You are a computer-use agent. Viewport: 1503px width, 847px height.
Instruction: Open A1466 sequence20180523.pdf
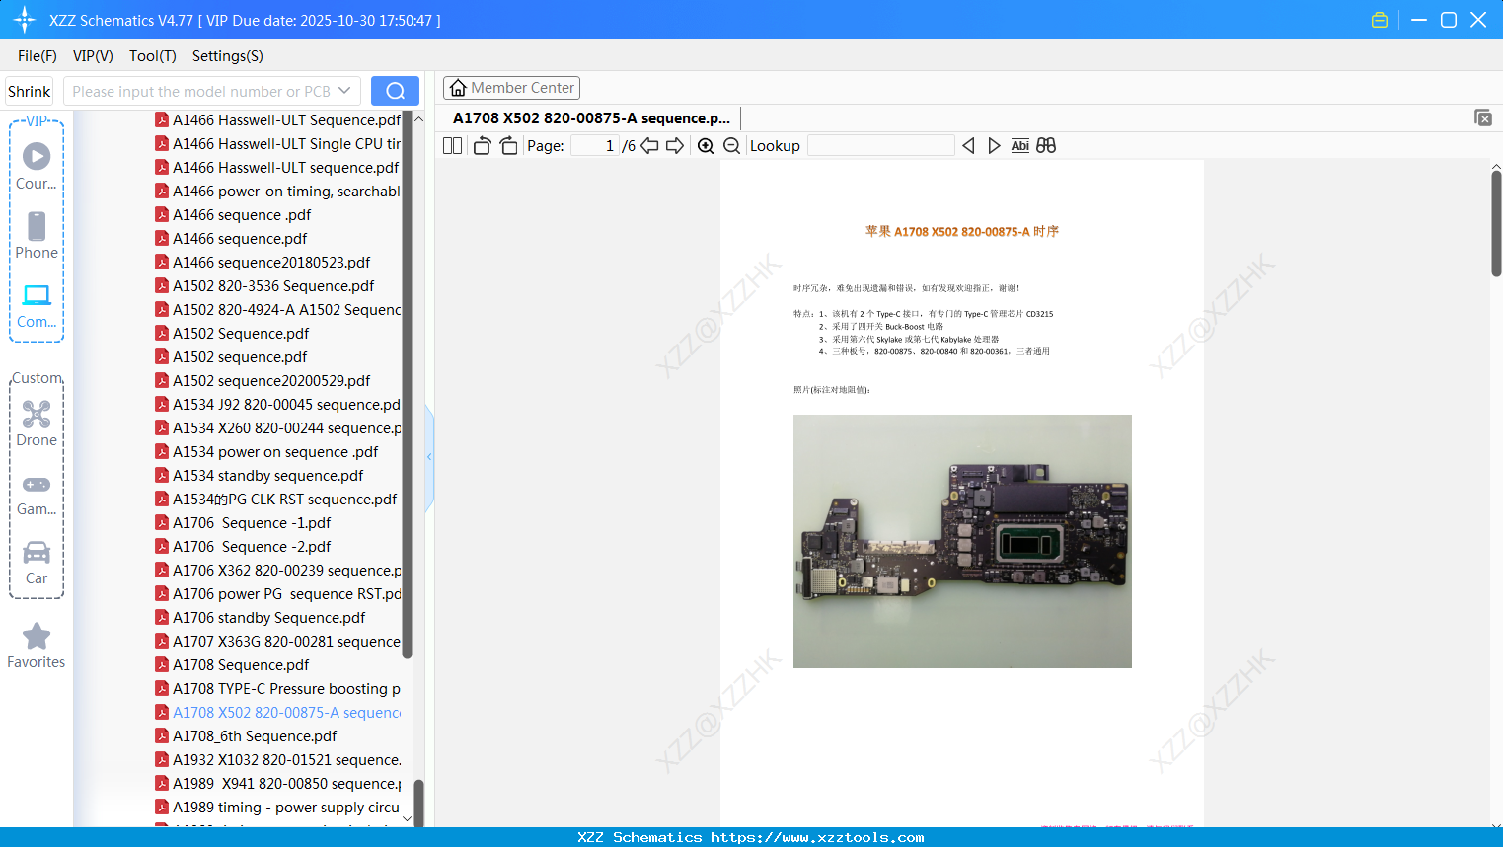[263, 262]
